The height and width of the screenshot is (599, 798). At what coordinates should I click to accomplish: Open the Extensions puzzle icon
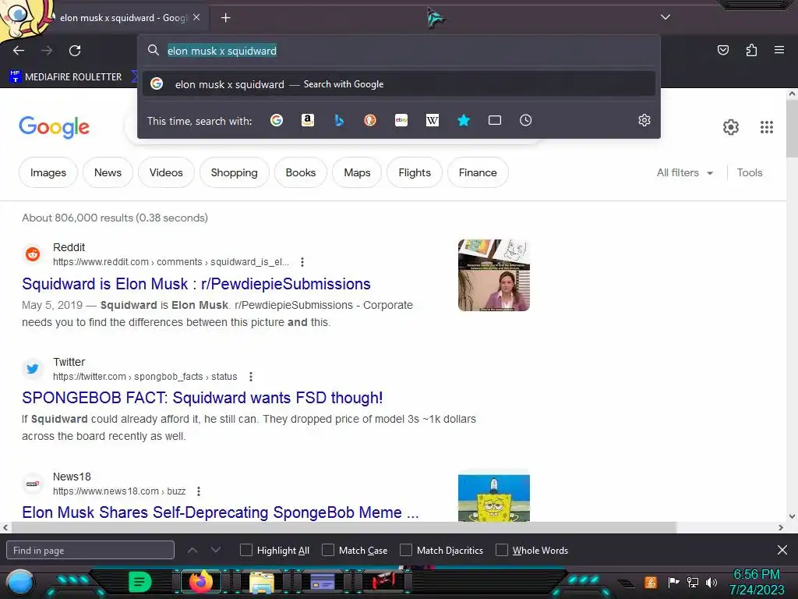coord(751,50)
